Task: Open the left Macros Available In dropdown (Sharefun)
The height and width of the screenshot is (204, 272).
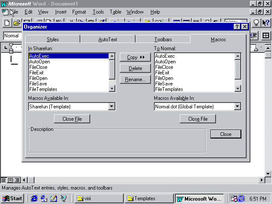Action: [112, 106]
